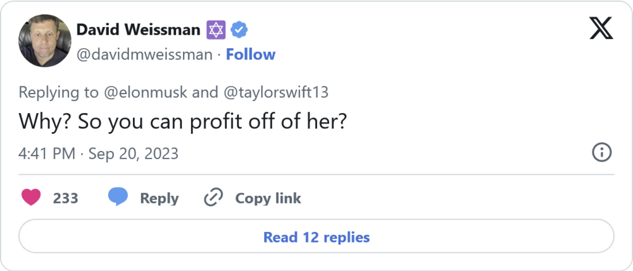Open Read 12 replies button
This screenshot has height=271, width=633.
coord(316,237)
